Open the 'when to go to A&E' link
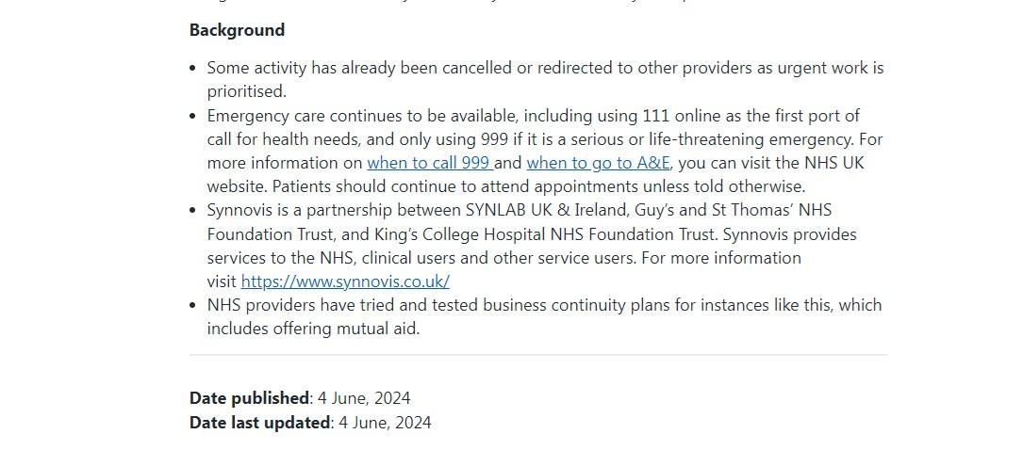 click(x=598, y=163)
